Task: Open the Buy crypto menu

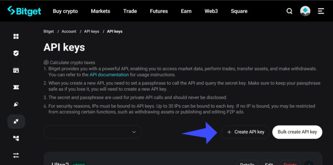Action: tap(65, 11)
